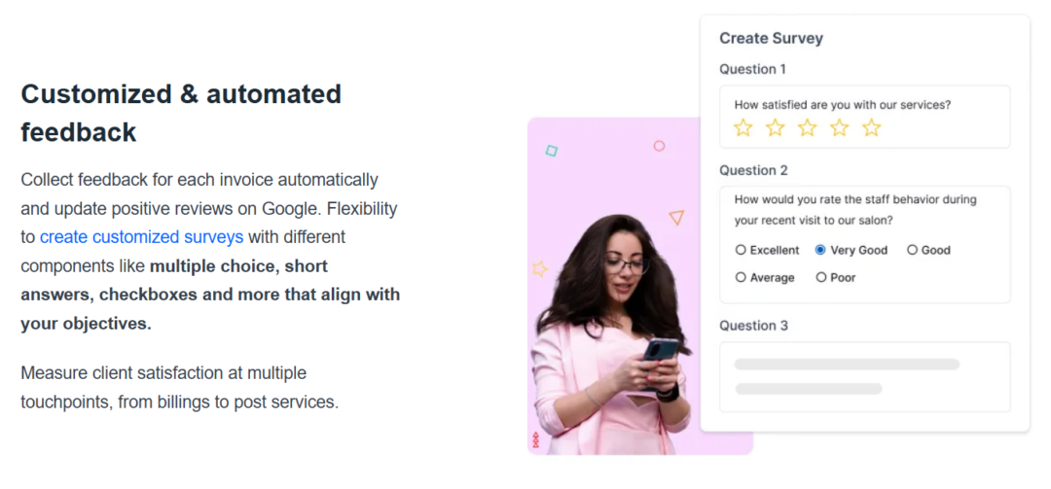Click the fifth rating star

[872, 128]
